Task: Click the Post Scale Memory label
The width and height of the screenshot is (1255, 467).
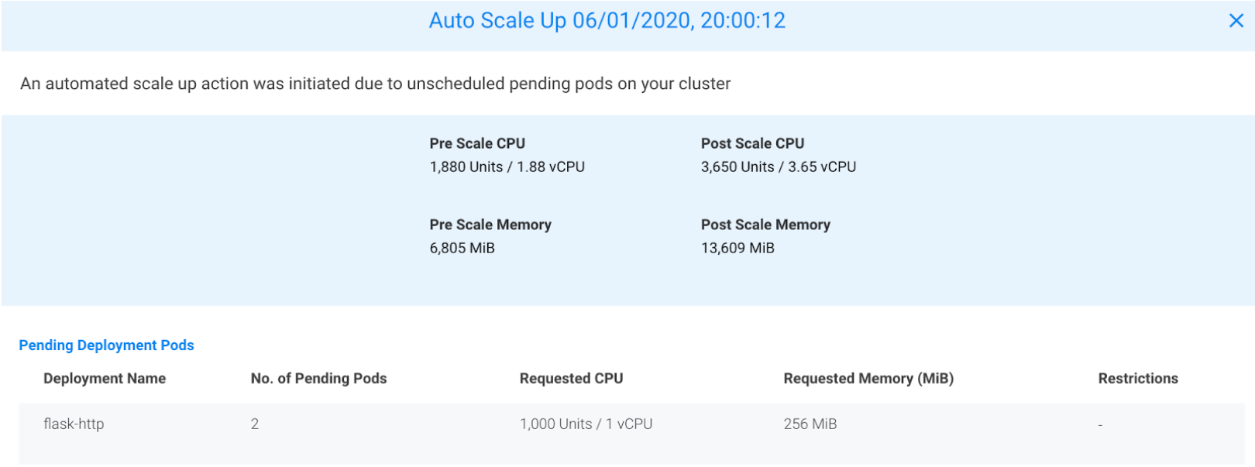Action: click(765, 225)
